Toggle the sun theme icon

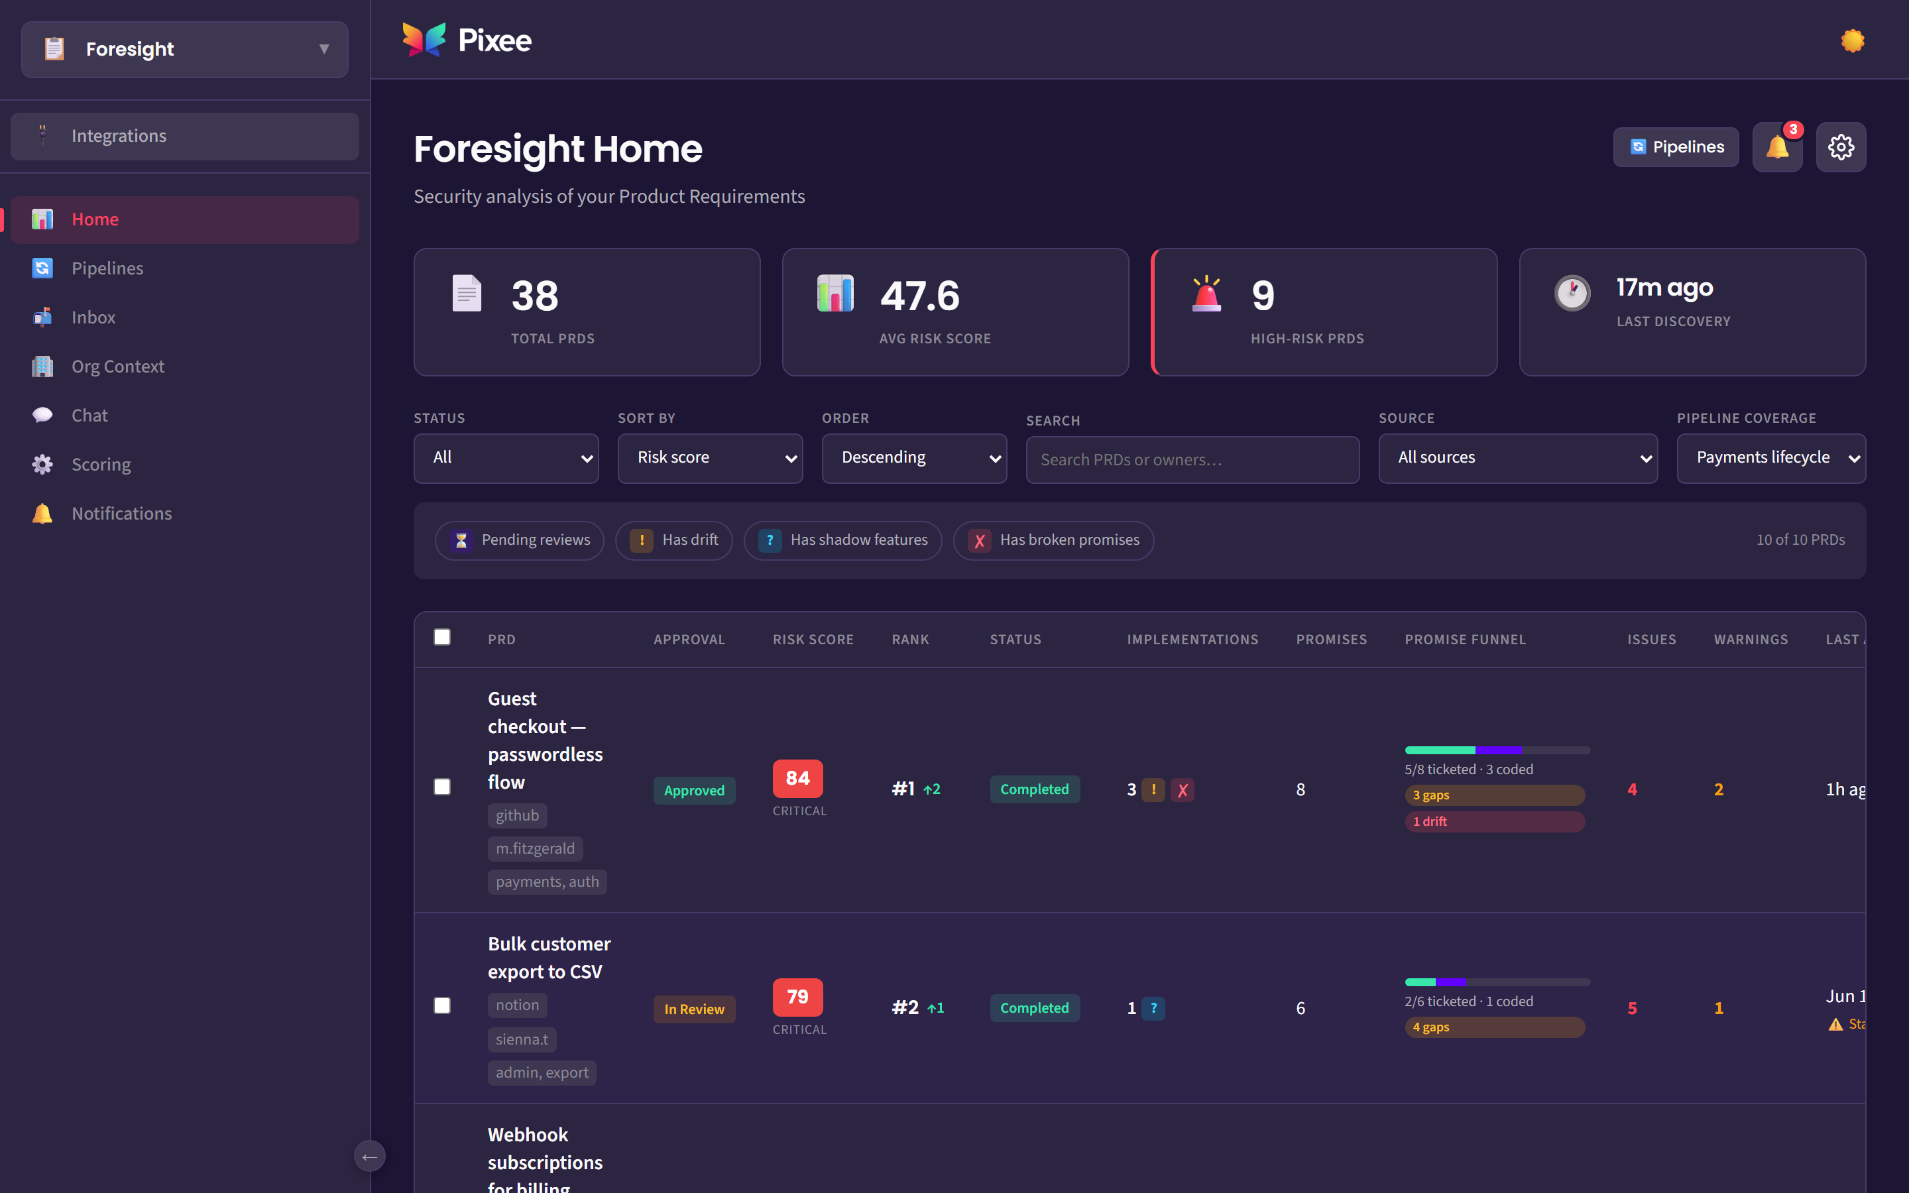click(x=1852, y=40)
